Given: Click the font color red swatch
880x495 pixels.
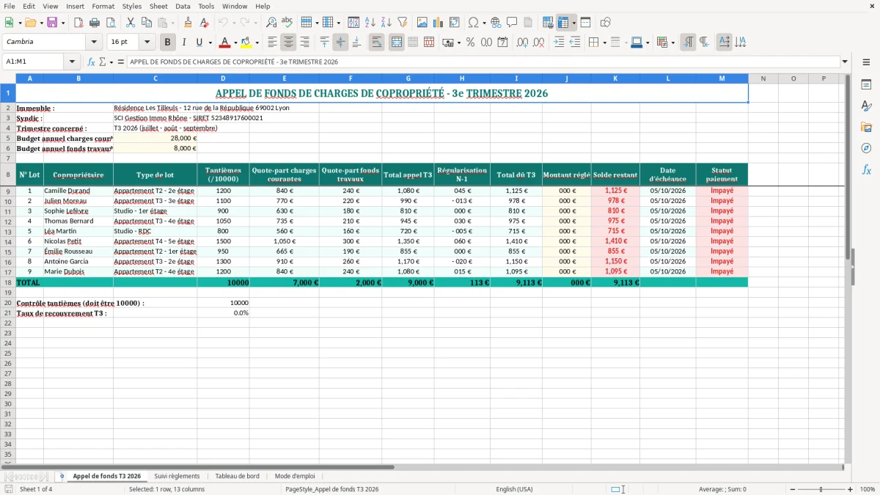Looking at the screenshot, I should tap(225, 43).
